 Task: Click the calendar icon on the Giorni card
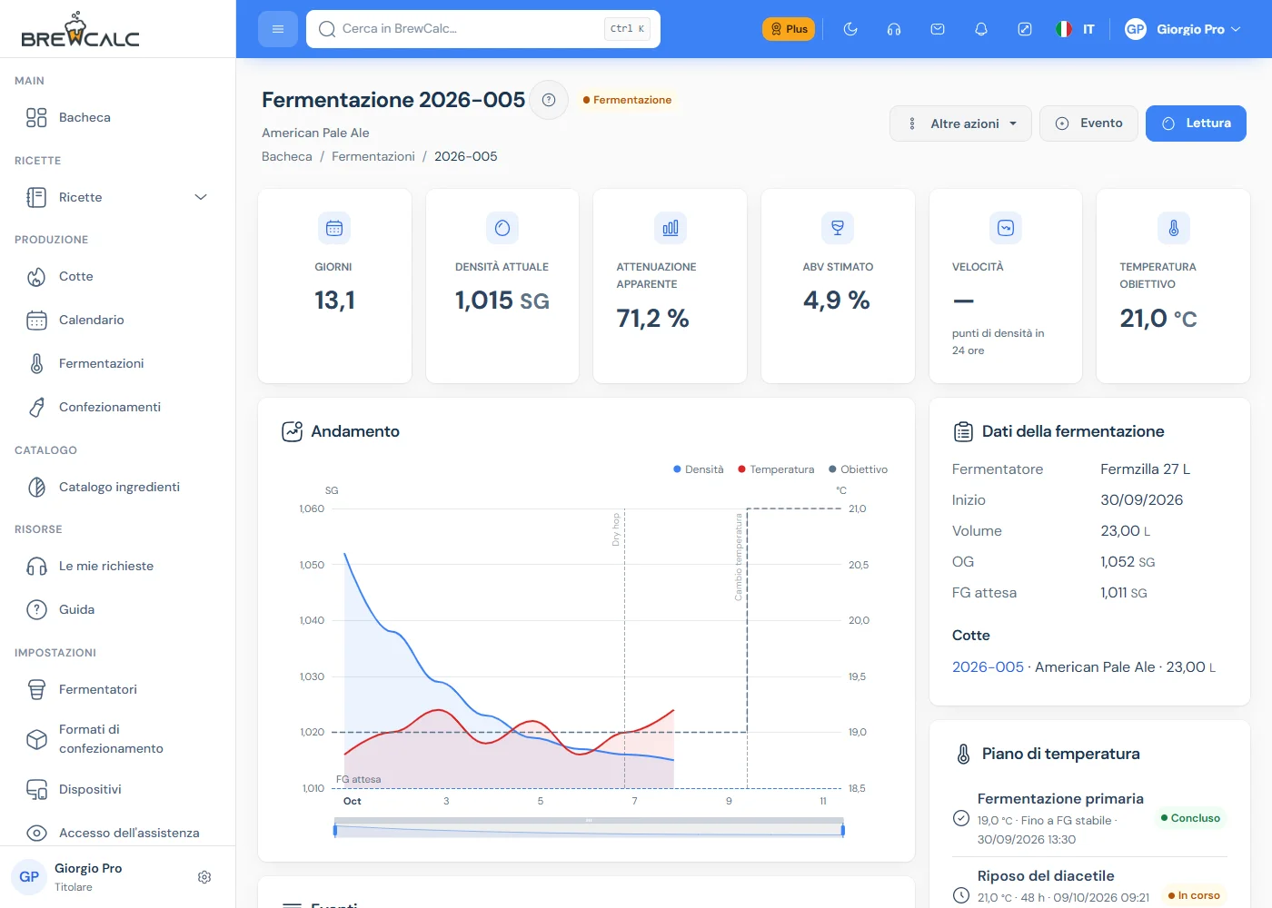pyautogui.click(x=334, y=228)
